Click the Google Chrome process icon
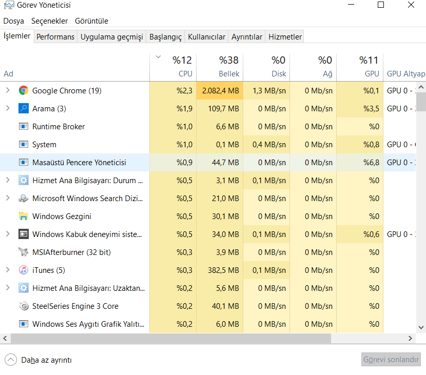The width and height of the screenshot is (426, 375). (23, 91)
